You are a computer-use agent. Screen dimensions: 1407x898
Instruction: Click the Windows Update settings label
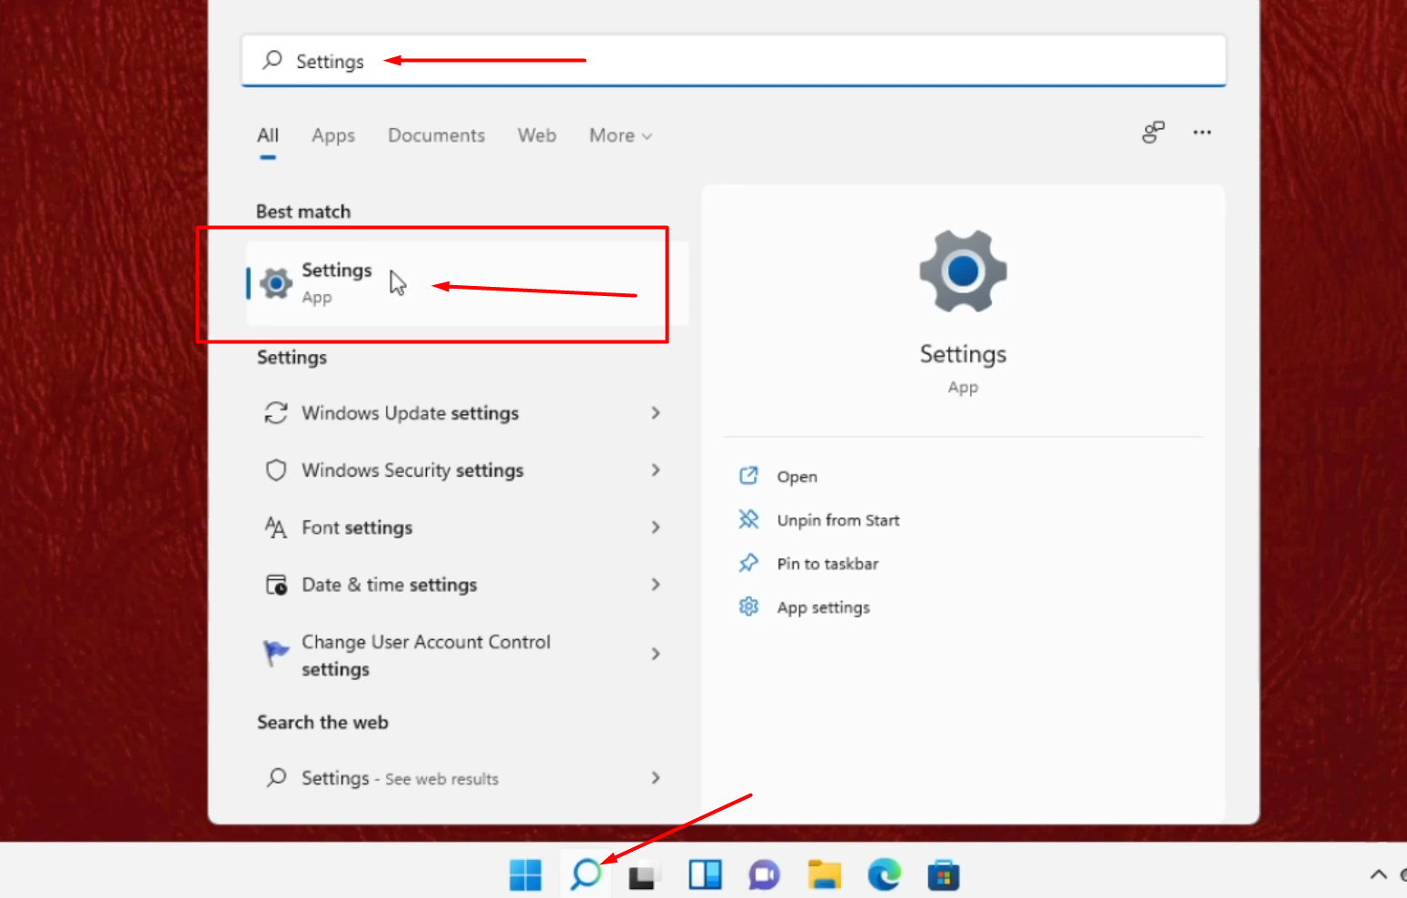coord(411,413)
